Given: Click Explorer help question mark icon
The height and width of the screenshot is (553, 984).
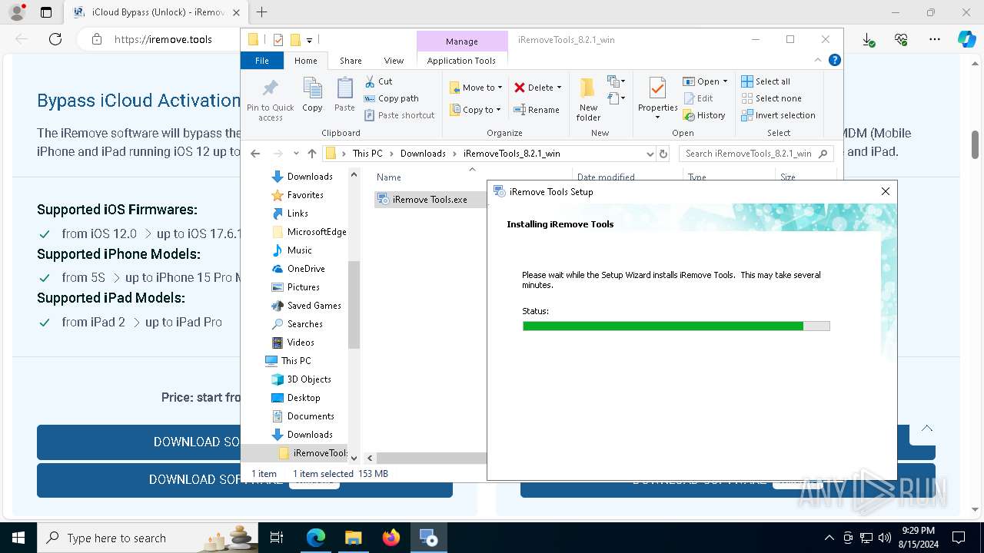Looking at the screenshot, I should click(x=834, y=60).
